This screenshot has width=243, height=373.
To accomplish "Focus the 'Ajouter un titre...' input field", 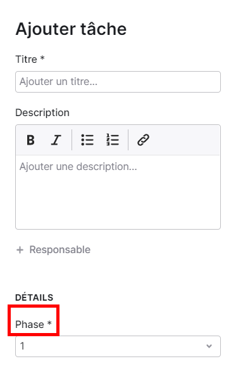I will [118, 82].
